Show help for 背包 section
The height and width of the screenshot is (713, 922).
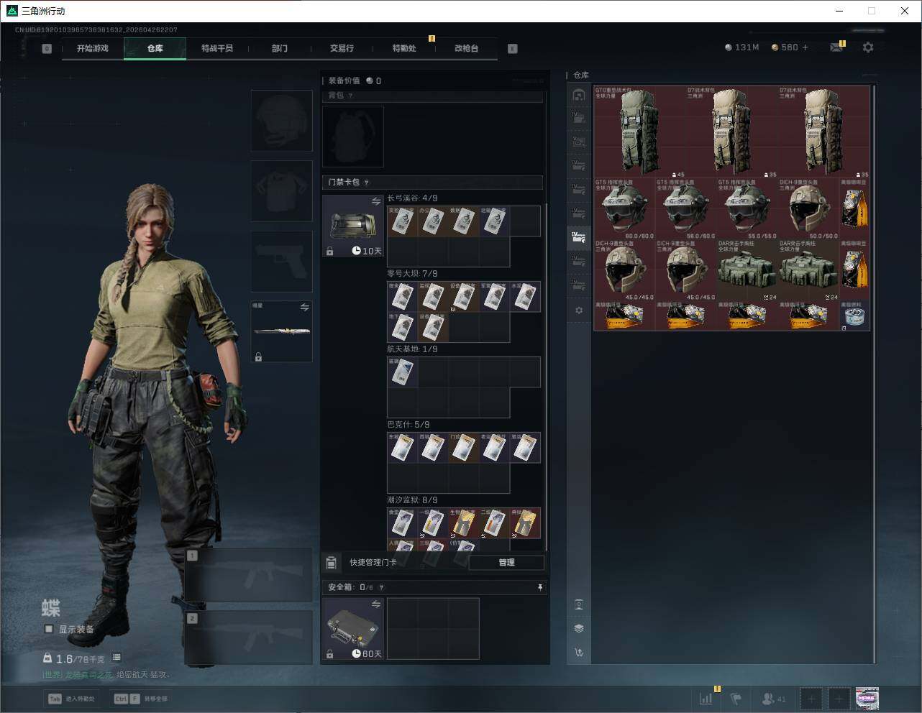click(351, 96)
